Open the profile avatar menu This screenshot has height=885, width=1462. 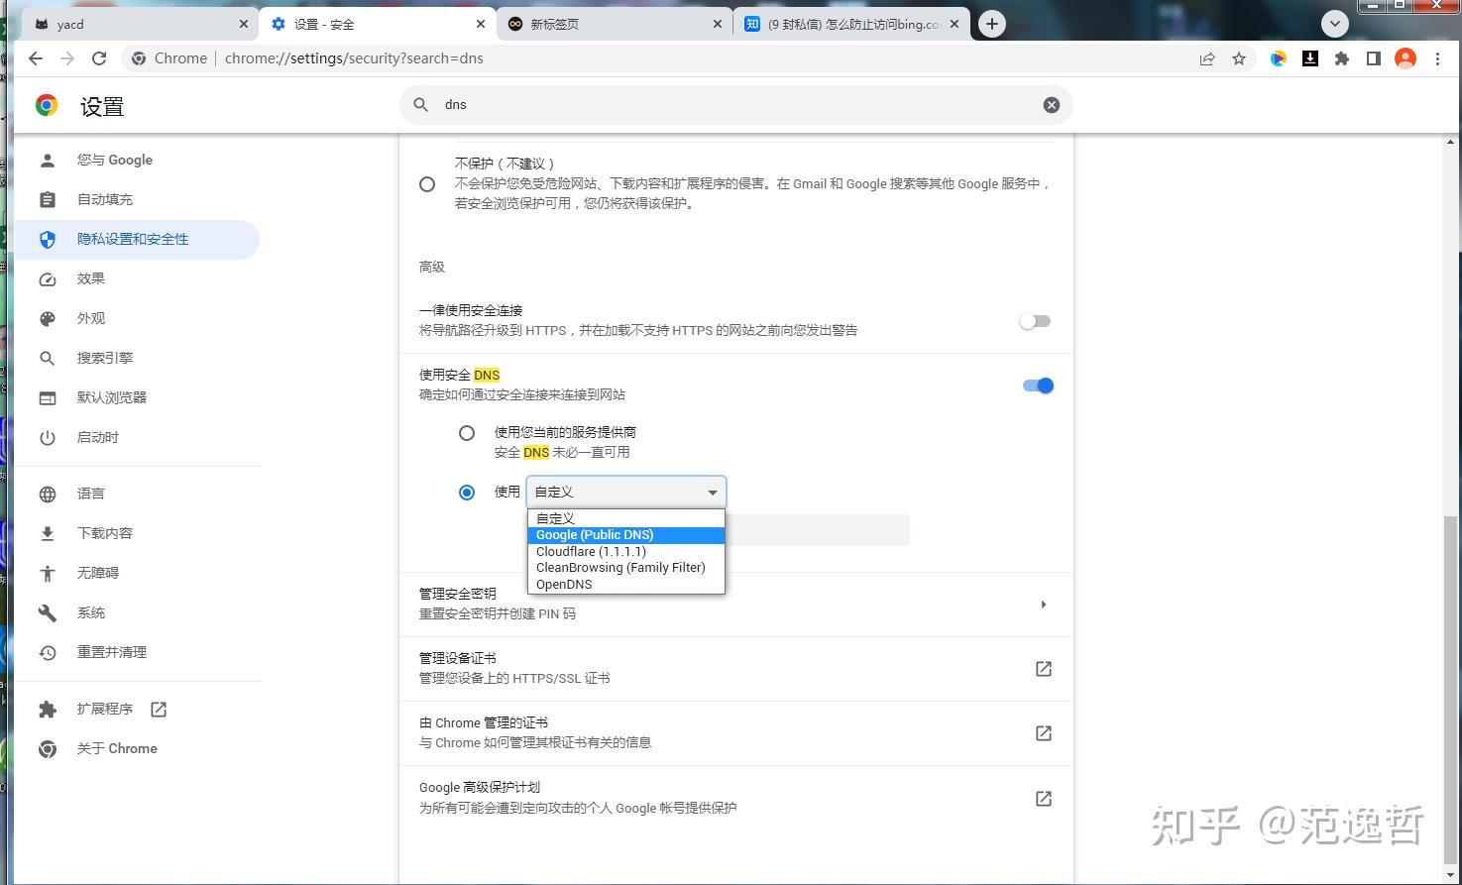point(1406,58)
